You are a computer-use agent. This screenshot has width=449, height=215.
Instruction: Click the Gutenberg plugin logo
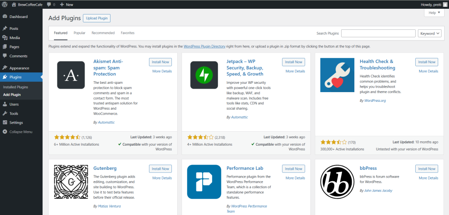tap(71, 182)
